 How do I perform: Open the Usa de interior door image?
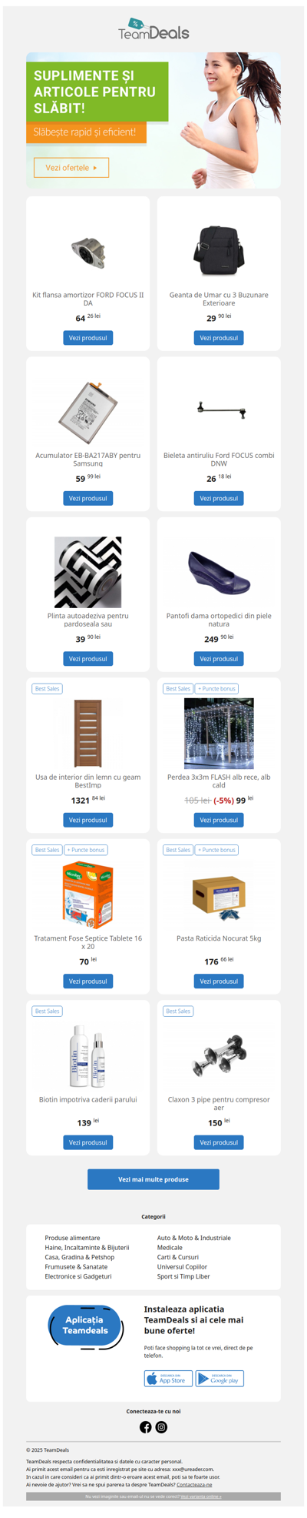(88, 734)
